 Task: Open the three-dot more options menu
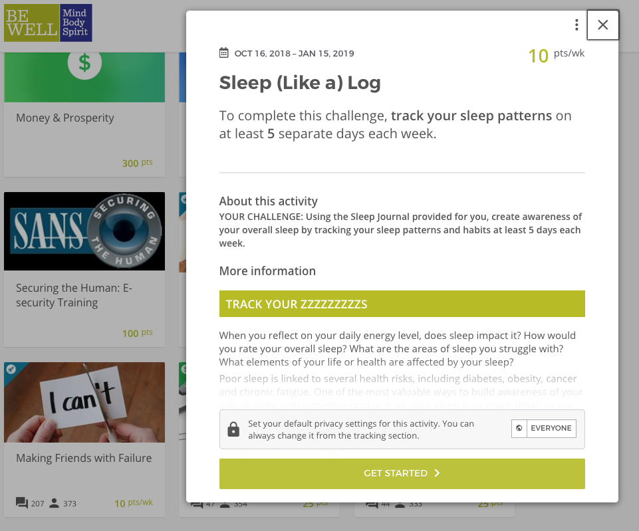576,25
